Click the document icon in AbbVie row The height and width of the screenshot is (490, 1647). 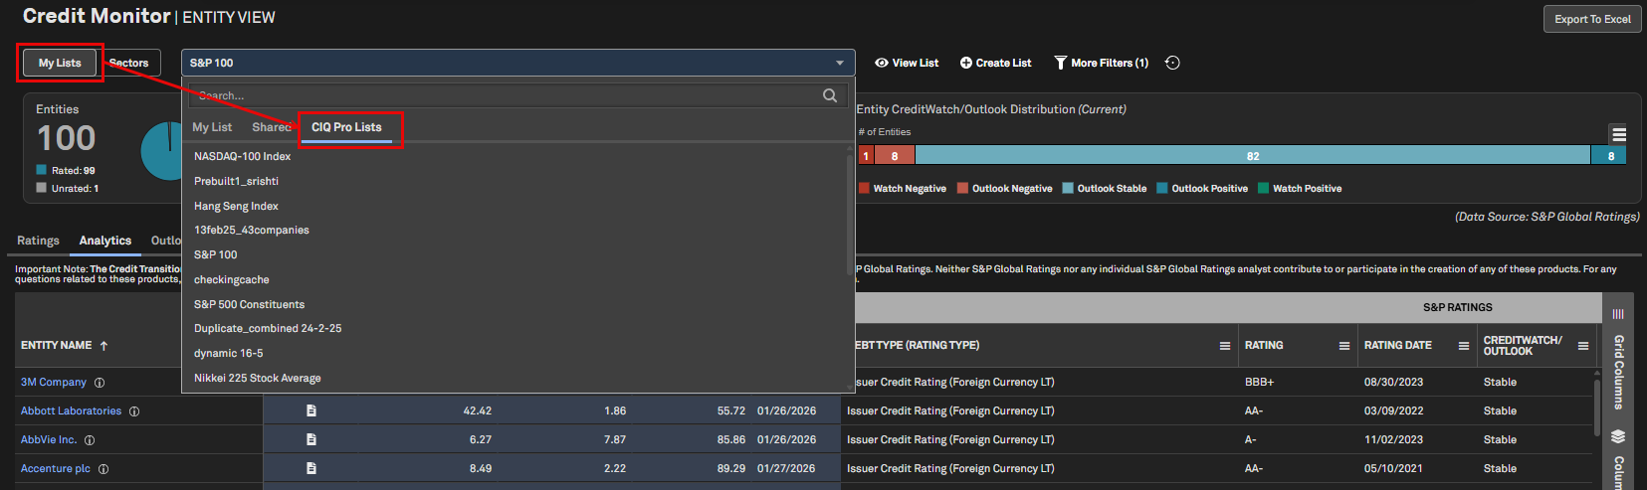click(x=311, y=439)
